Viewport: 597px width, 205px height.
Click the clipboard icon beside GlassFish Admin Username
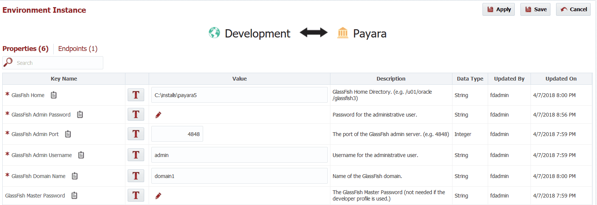81,155
